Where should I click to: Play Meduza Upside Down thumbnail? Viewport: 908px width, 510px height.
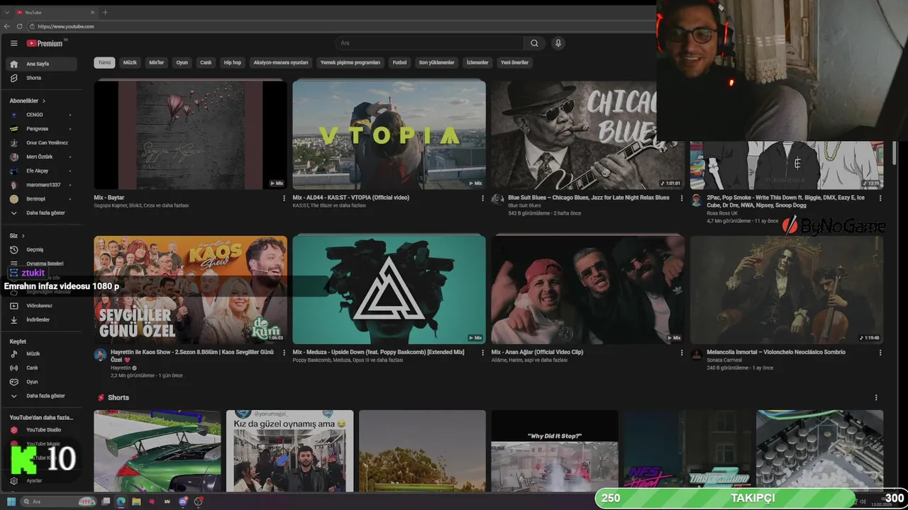389,290
